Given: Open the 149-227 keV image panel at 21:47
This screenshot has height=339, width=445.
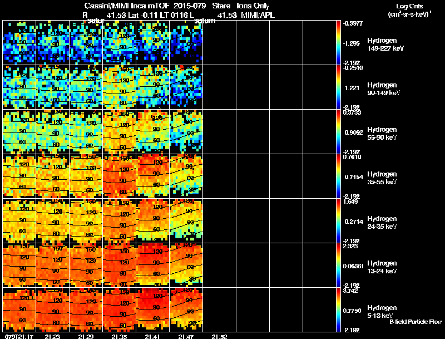Looking at the screenshot, I should (186, 42).
